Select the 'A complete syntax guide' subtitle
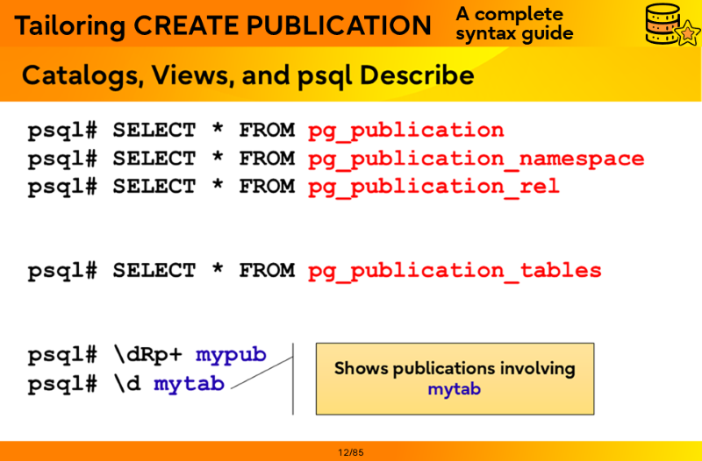 tap(514, 25)
